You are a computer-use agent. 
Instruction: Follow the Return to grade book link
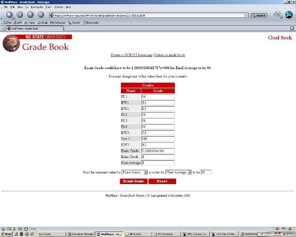point(170,55)
